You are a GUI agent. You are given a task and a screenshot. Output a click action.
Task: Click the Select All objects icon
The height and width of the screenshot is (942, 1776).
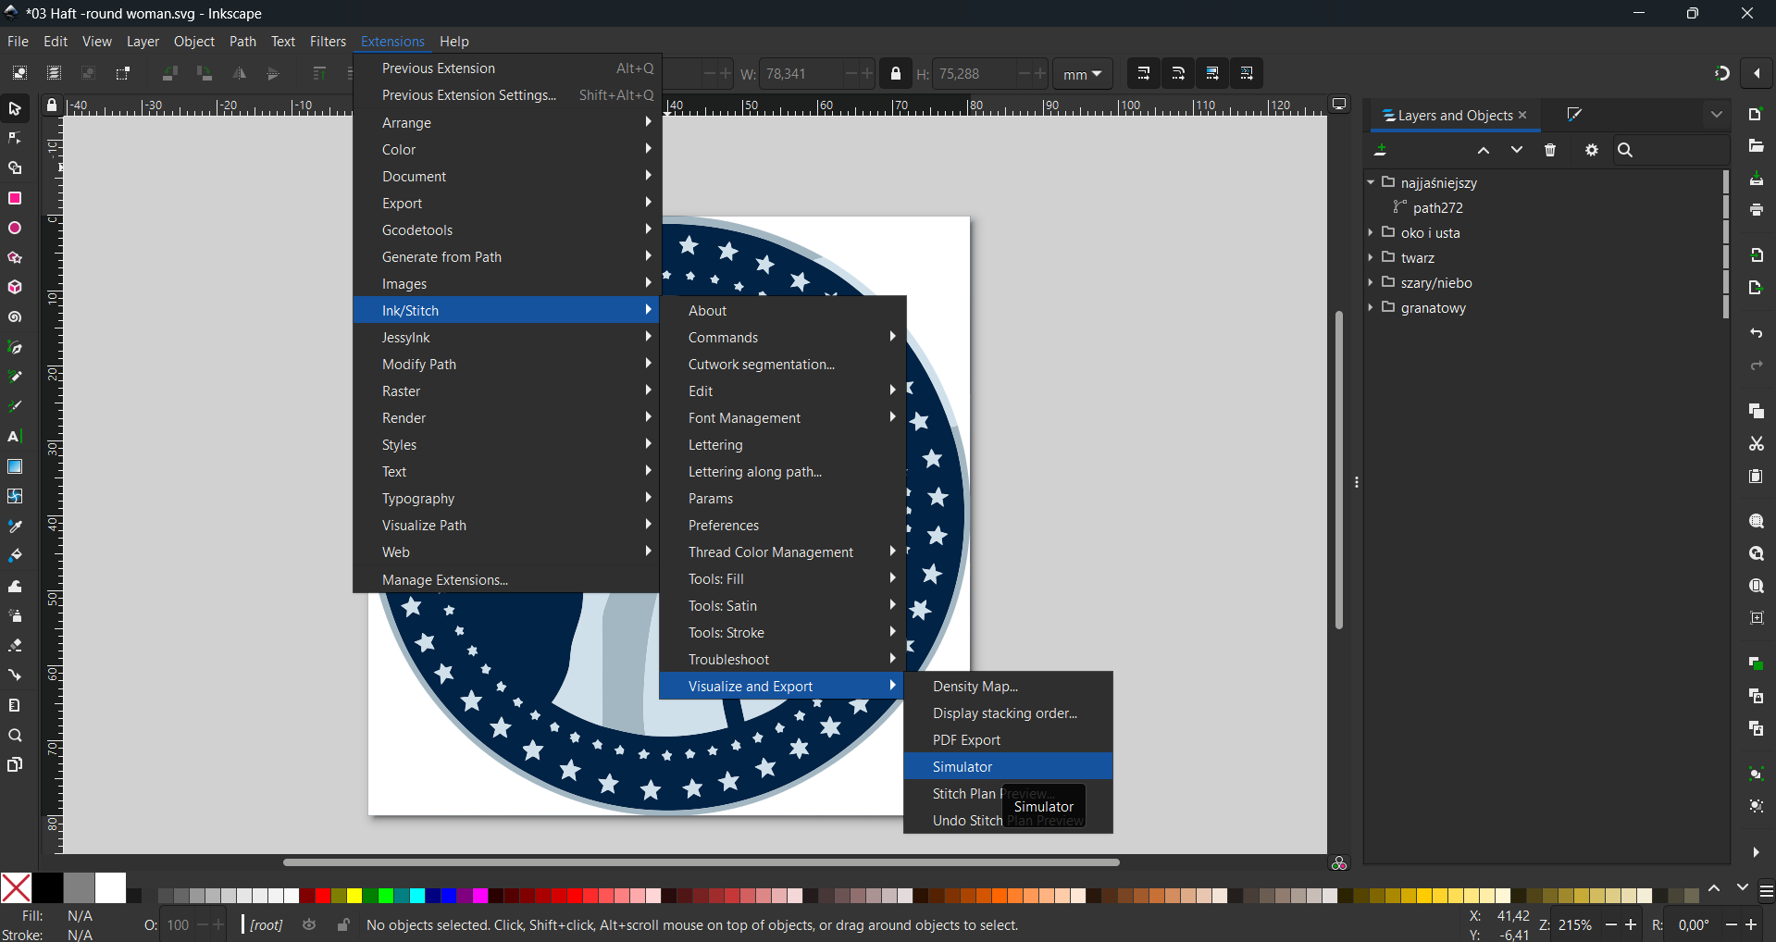[x=19, y=74]
